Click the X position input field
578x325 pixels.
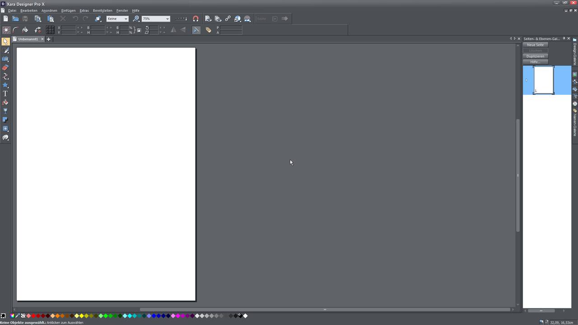(69, 28)
